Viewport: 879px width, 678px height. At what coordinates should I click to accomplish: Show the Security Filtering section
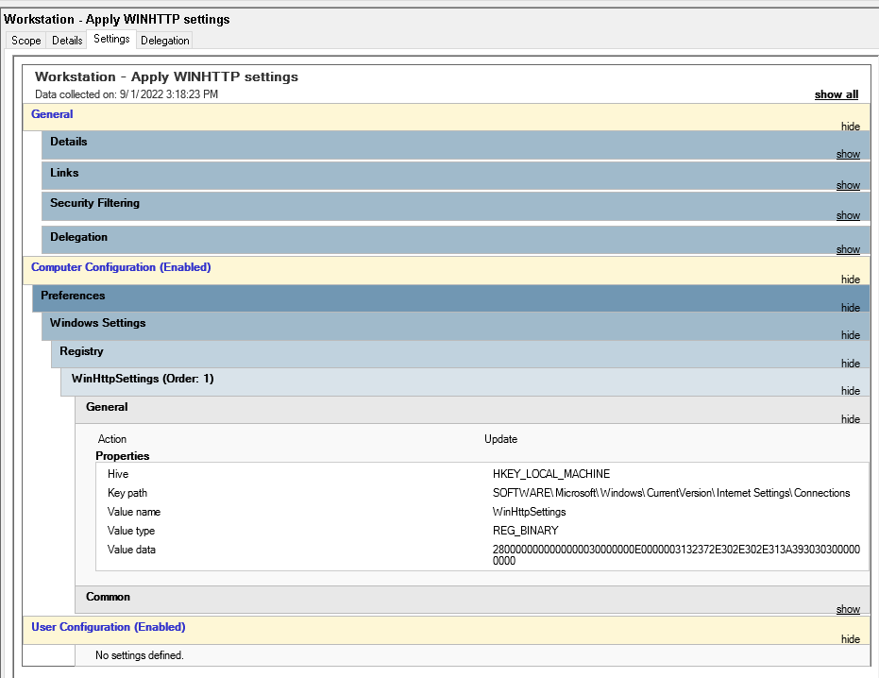coord(847,214)
